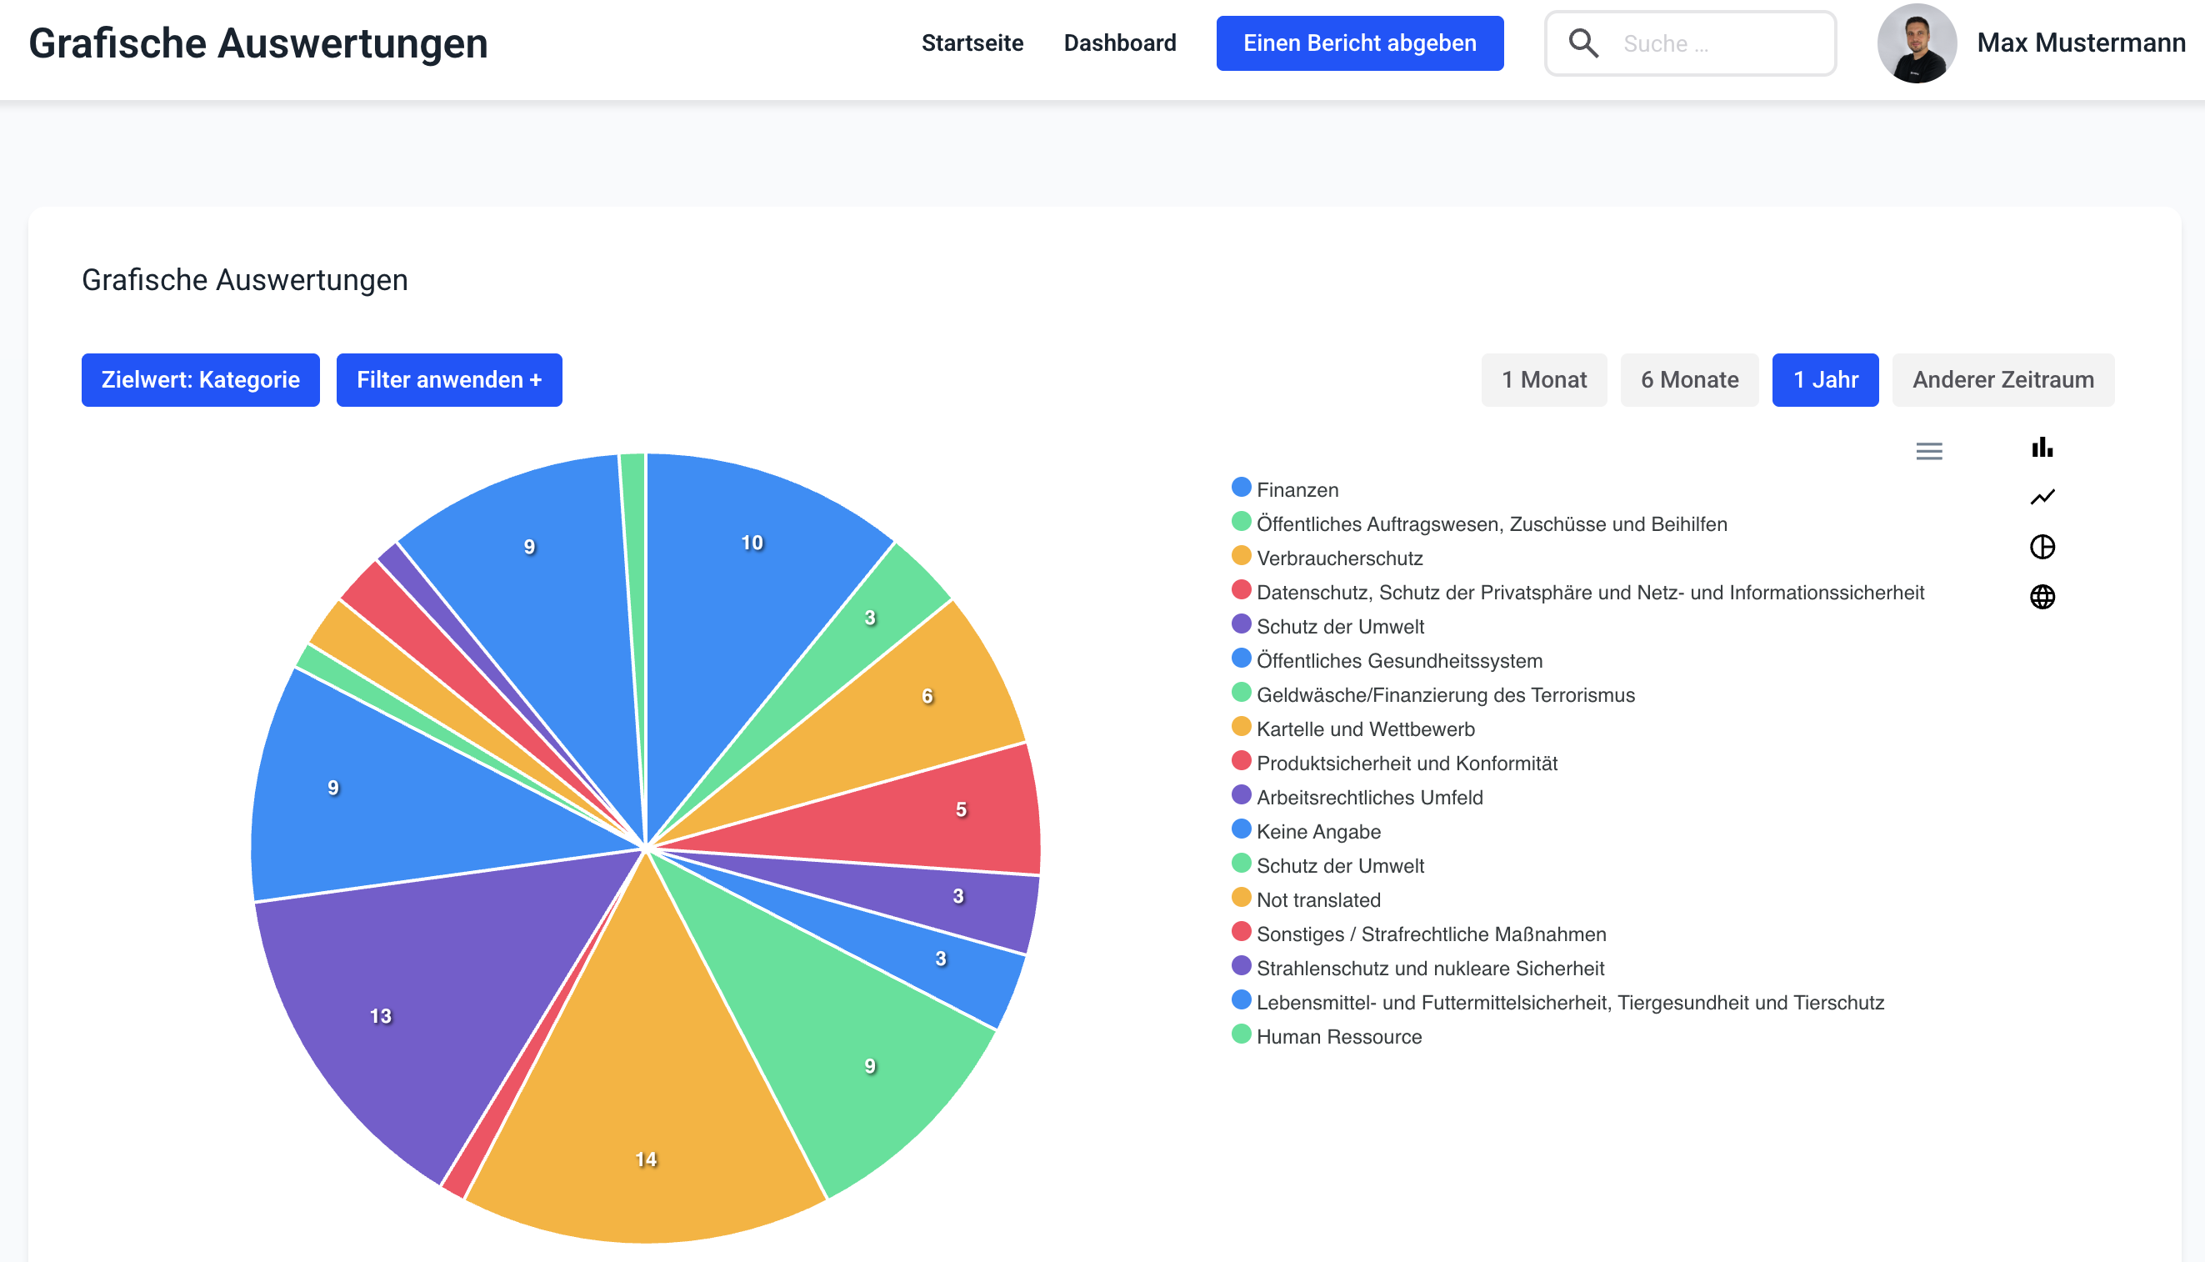Open the Zielwert: Kategorie dropdown
Image resolution: width=2205 pixels, height=1262 pixels.
tap(200, 379)
